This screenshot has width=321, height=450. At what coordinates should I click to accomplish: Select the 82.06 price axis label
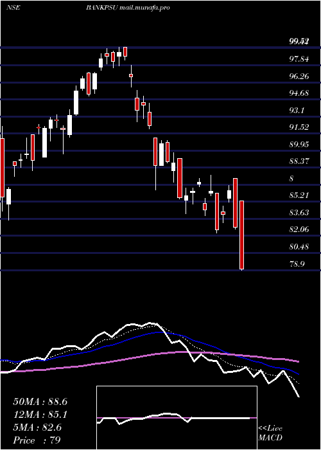click(299, 230)
